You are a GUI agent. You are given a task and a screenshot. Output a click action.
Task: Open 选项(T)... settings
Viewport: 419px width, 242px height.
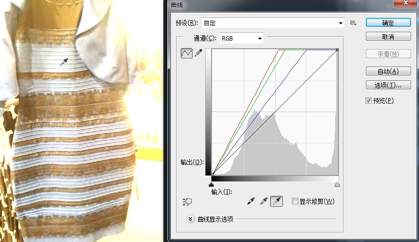pyautogui.click(x=388, y=85)
